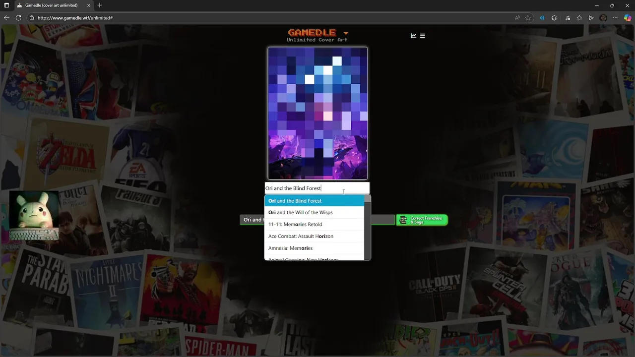
Task: Launch Copilot from the toolbar icon
Action: (x=628, y=18)
